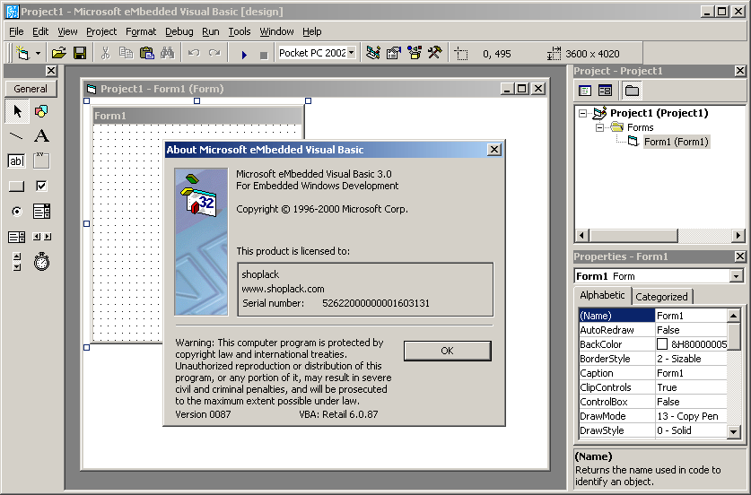Collapse the Forms folder node
The width and height of the screenshot is (751, 495).
point(599,128)
